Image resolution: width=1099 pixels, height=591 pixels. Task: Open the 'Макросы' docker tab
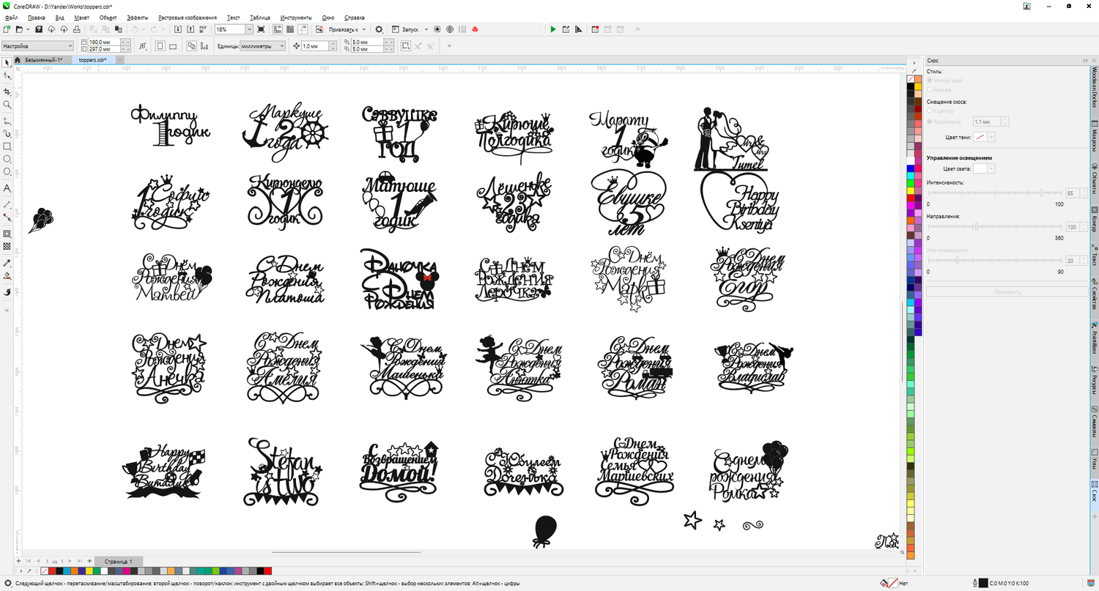click(1094, 137)
